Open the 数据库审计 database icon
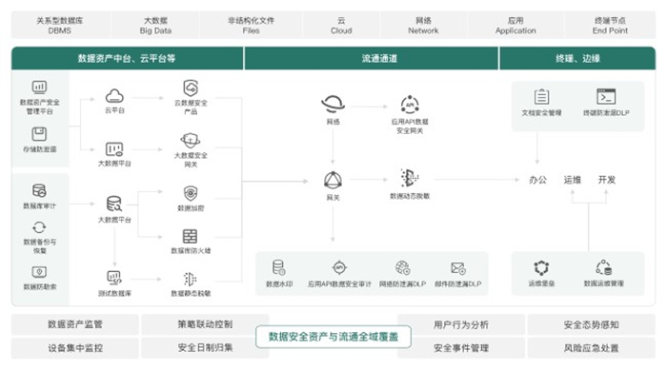Viewport: 667px width, 370px height. (x=39, y=191)
